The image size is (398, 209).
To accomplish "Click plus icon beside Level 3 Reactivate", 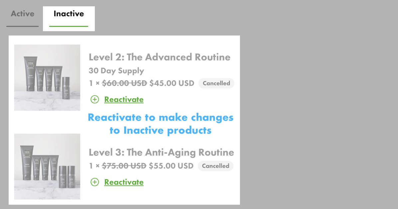I will (x=95, y=182).
